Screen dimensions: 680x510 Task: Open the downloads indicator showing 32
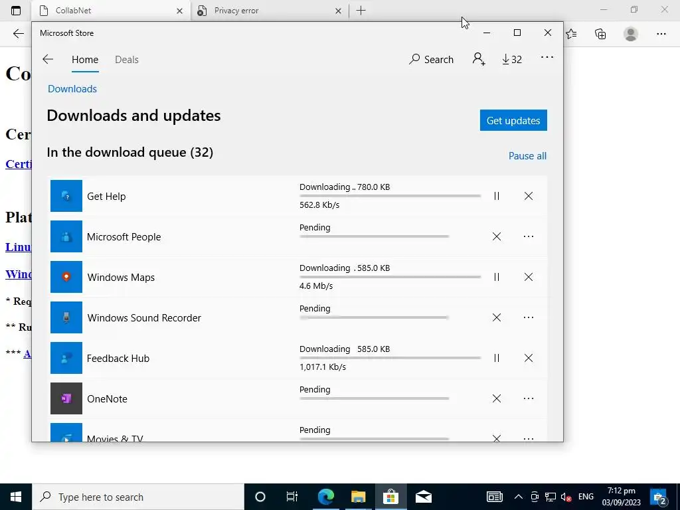(512, 59)
